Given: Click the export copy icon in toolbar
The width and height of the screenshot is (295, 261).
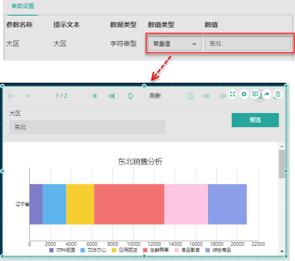Looking at the screenshot, I should pos(190,96).
